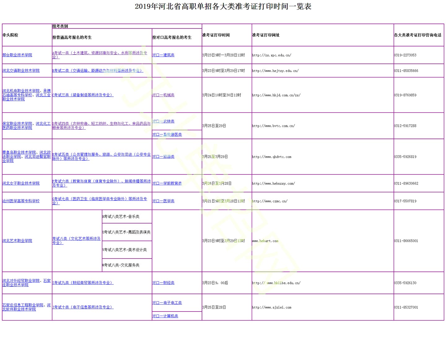Click phone number 0319-2273053
Screen dimensions: 446x340
[x=405, y=55]
